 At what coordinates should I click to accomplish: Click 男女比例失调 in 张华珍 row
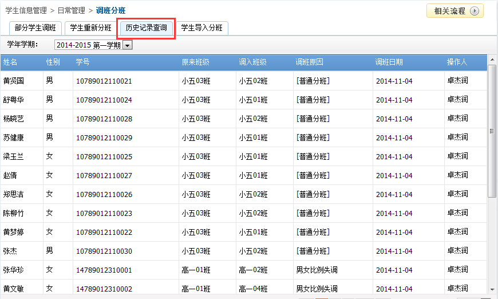(317, 270)
